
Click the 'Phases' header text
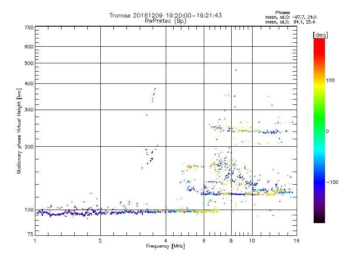[282, 13]
